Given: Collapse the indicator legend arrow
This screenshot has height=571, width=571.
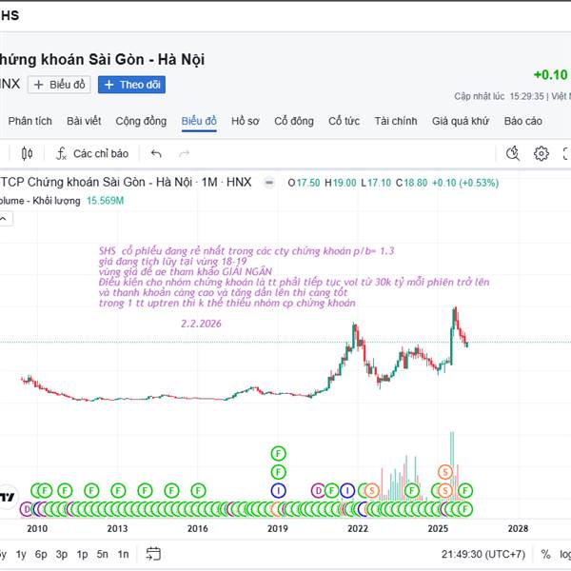Looking at the screenshot, I should click(5, 219).
